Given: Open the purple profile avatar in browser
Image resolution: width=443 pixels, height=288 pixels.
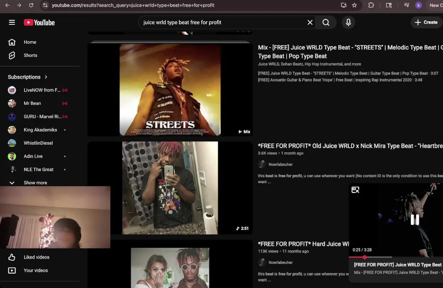Looking at the screenshot, I should pyautogui.click(x=419, y=5).
